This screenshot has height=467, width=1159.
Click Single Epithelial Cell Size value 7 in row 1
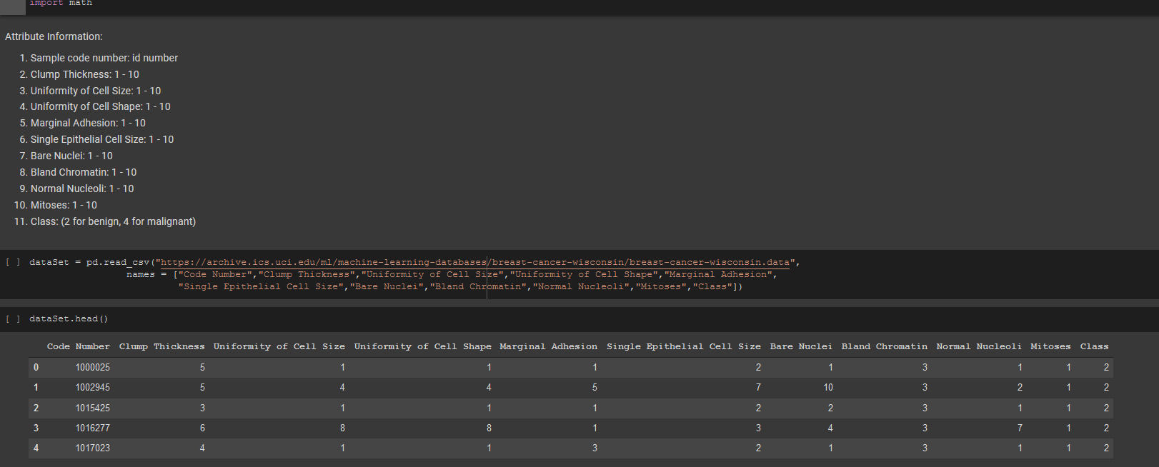point(758,387)
